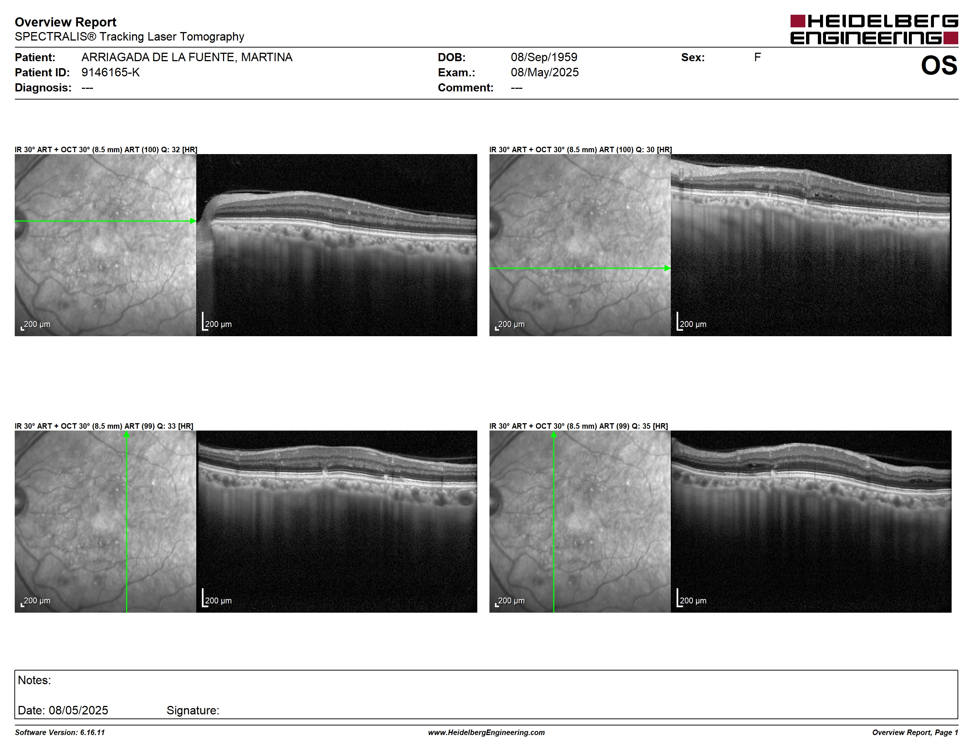
Task: Open the bottom-right IR fundus image with vertical scan line
Action: [x=580, y=521]
